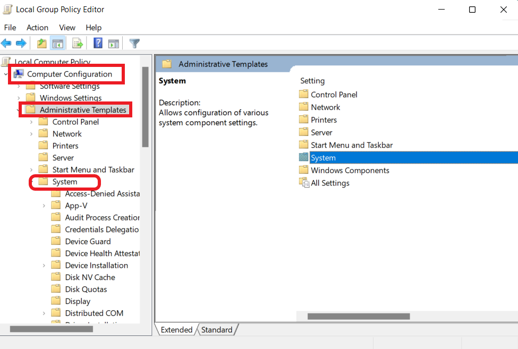Select the Up one level folder icon
The height and width of the screenshot is (349, 518).
41,43
